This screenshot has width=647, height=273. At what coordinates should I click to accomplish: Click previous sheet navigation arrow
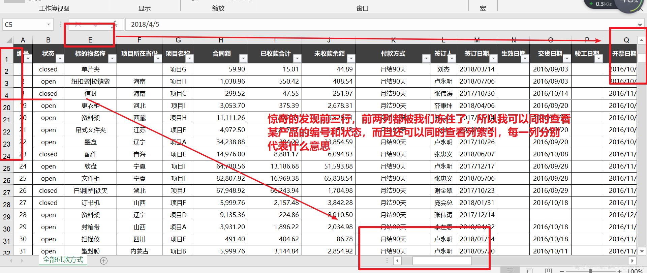11,261
